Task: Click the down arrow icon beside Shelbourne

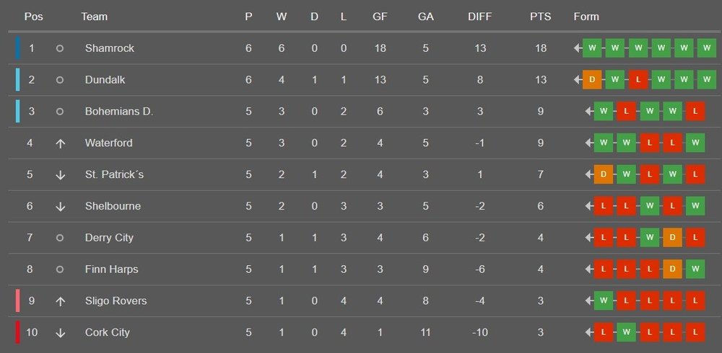Action: [x=60, y=206]
